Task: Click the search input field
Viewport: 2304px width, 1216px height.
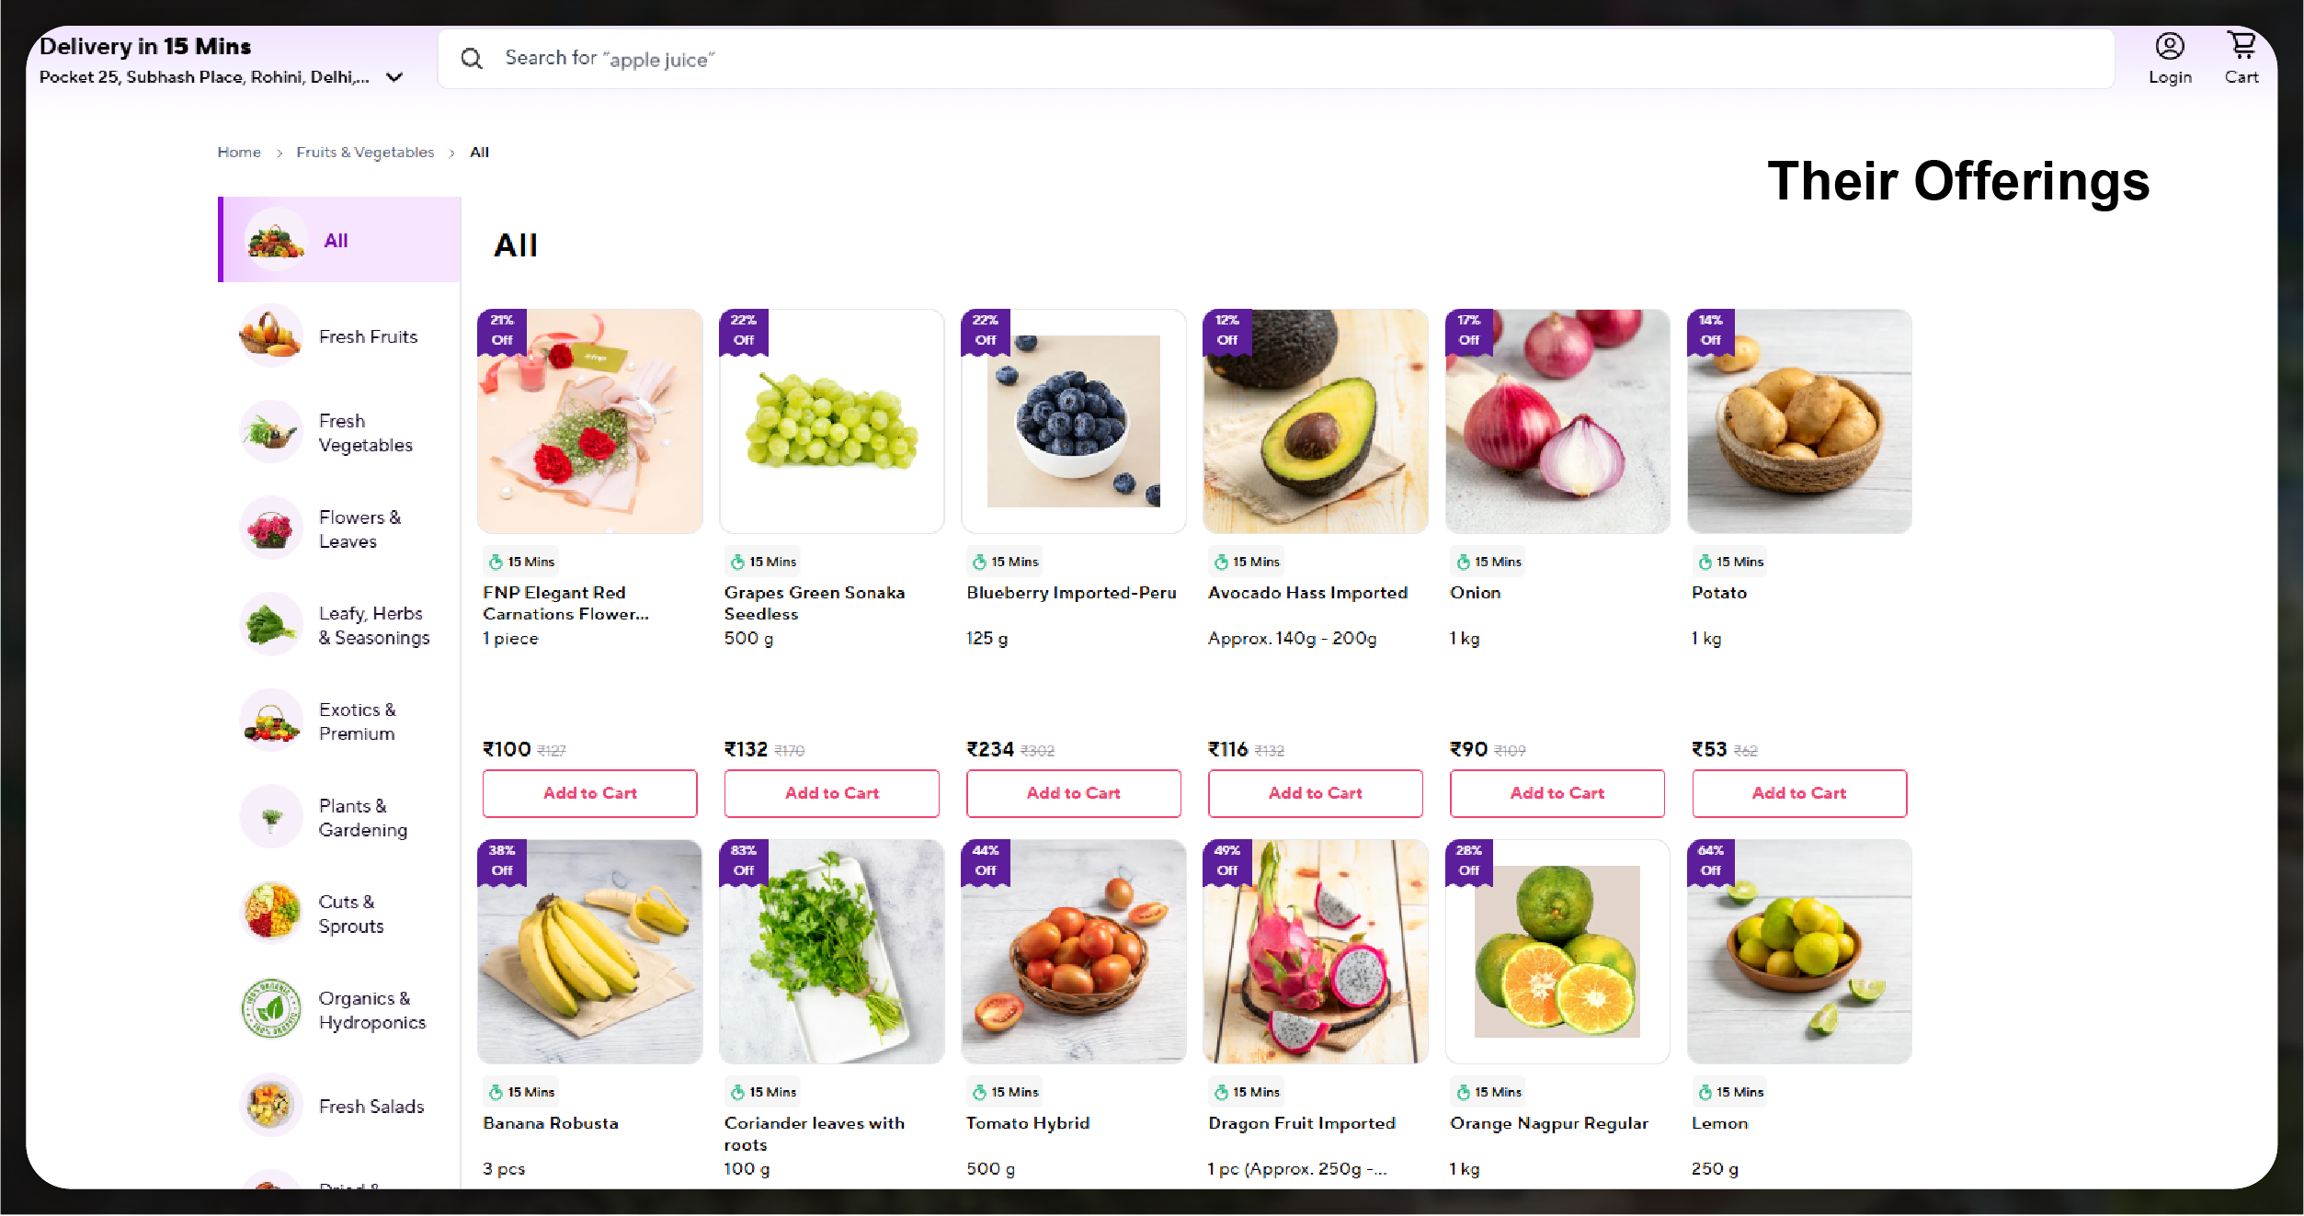Action: tap(1287, 59)
